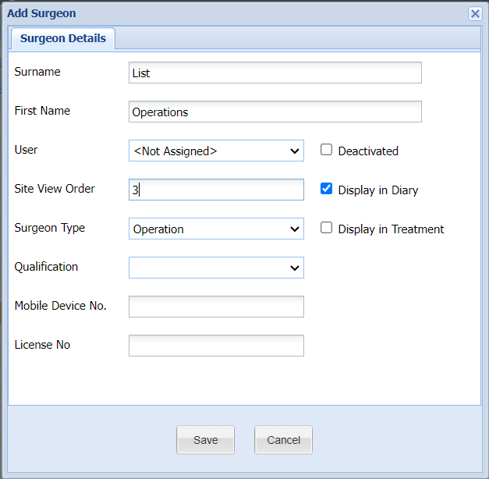Click the Qualification field label
Viewport: 489px width, 479px height.
coord(46,267)
